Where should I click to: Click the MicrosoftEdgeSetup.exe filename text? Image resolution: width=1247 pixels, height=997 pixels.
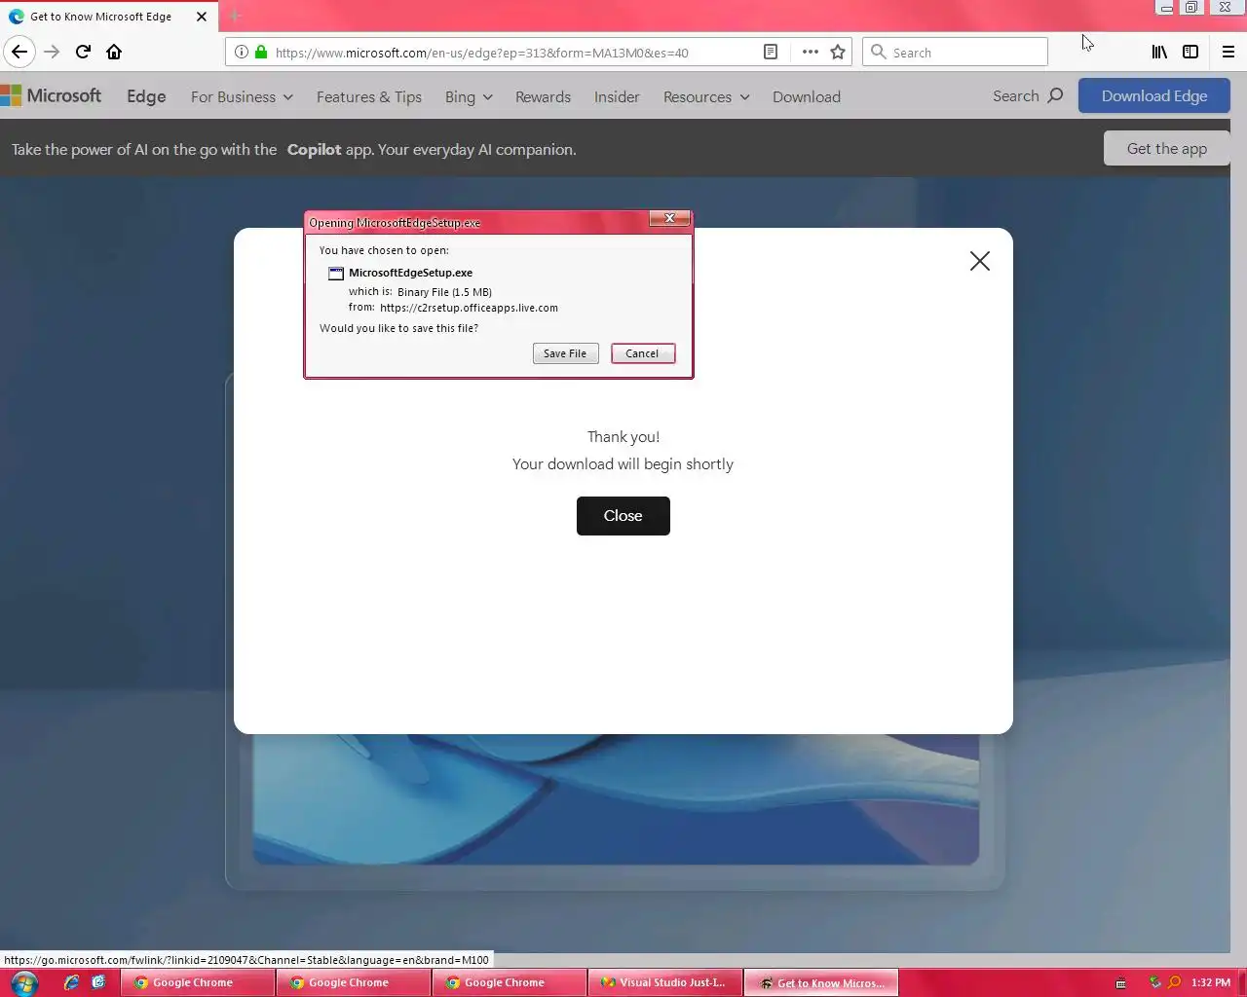410,273
